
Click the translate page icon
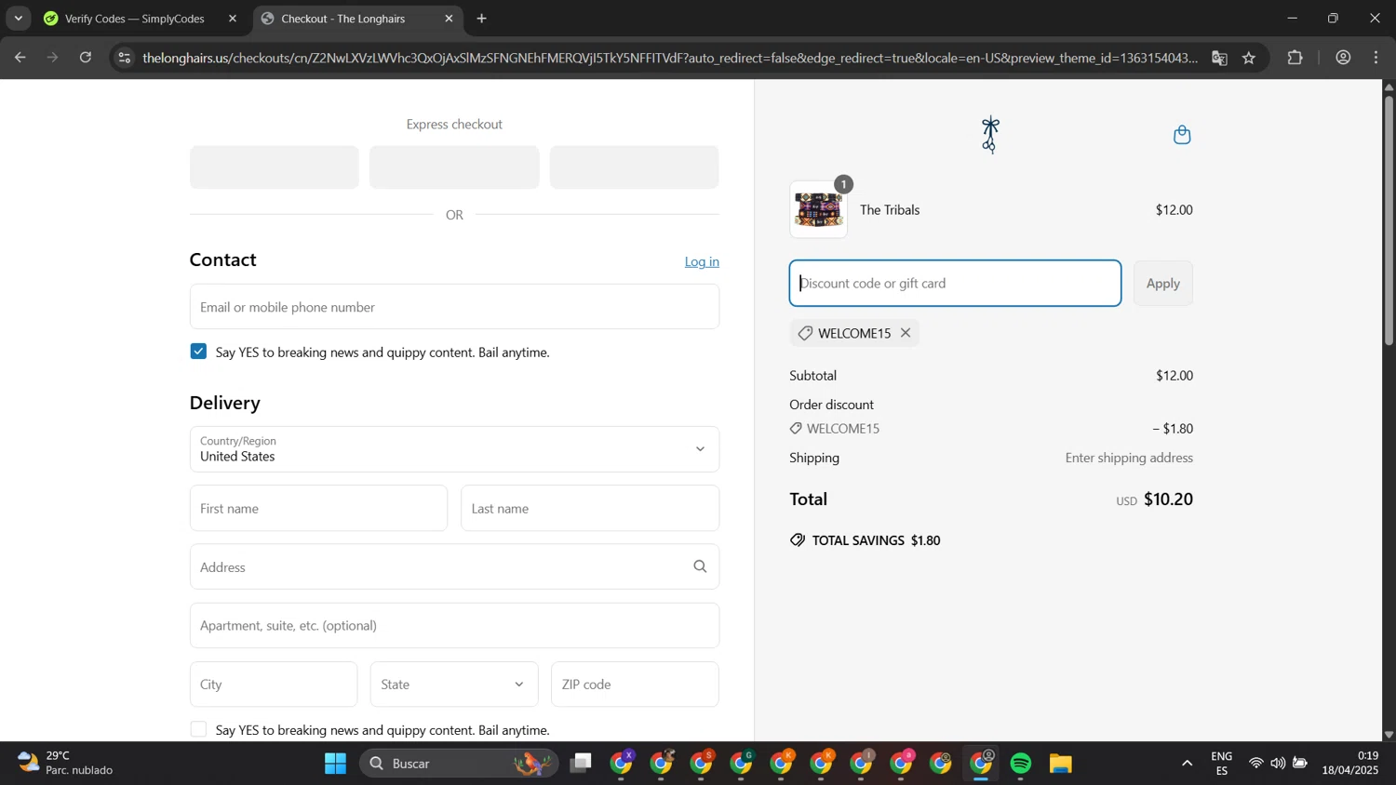[1219, 58]
